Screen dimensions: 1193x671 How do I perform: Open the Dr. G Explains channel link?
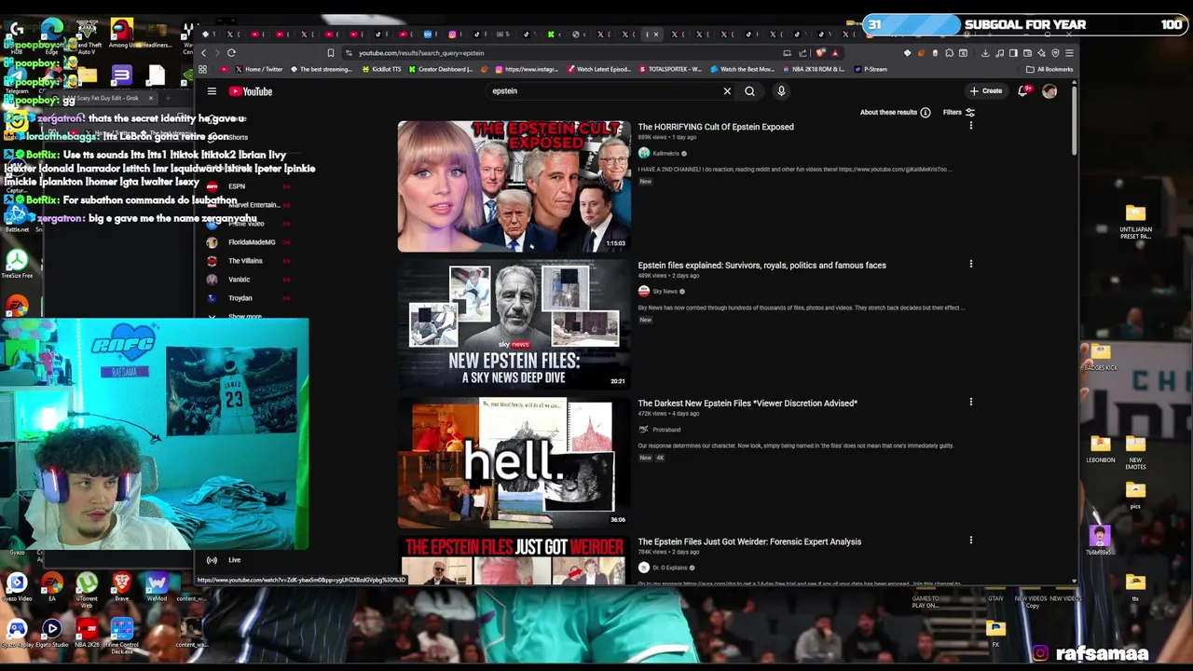point(669,568)
